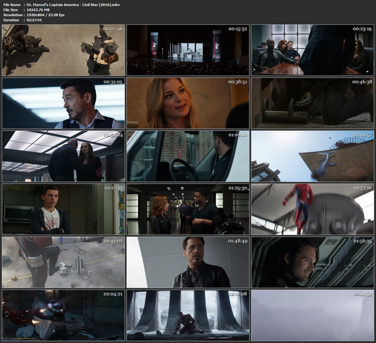This screenshot has width=376, height=343.
Task: Click the thumbnail at timestamp 00:07:46
Action: pyautogui.click(x=63, y=50)
